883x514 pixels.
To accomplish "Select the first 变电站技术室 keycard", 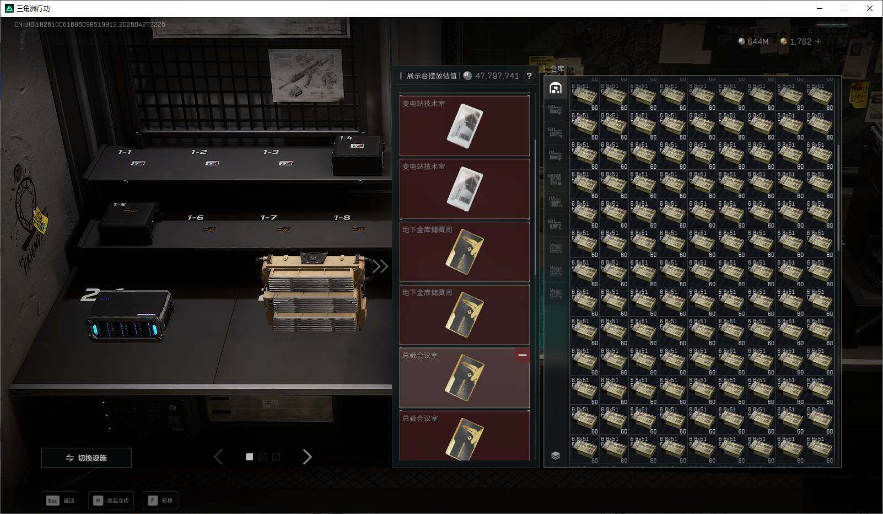I will 464,126.
